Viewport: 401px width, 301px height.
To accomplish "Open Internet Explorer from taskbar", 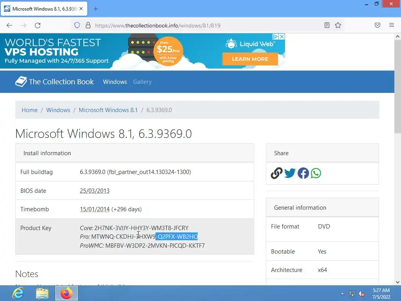I will (x=18, y=293).
